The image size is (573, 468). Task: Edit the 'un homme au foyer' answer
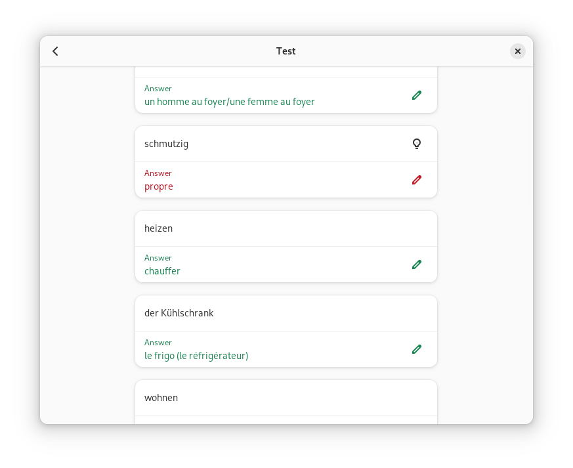tap(417, 95)
